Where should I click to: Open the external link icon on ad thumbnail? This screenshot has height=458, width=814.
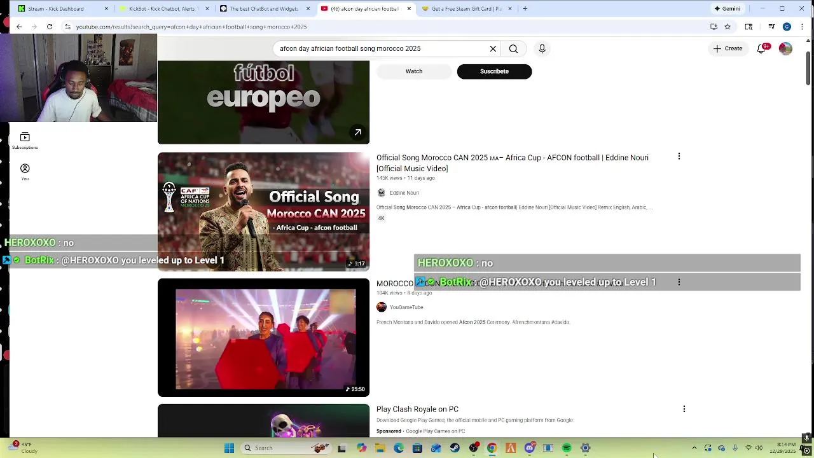click(x=357, y=132)
